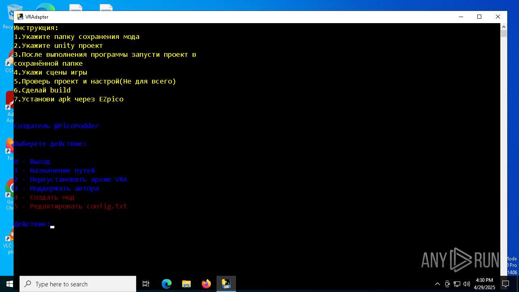The width and height of the screenshot is (519, 292).
Task: Click the 'Выберете действие:' line
Action: (x=50, y=144)
